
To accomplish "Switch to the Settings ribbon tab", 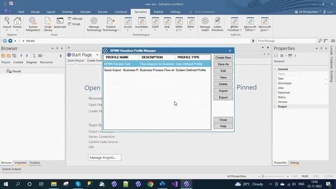I will click(175, 12).
